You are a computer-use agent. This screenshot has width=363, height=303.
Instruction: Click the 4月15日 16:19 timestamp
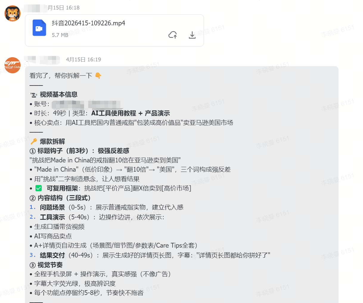[x=83, y=59]
